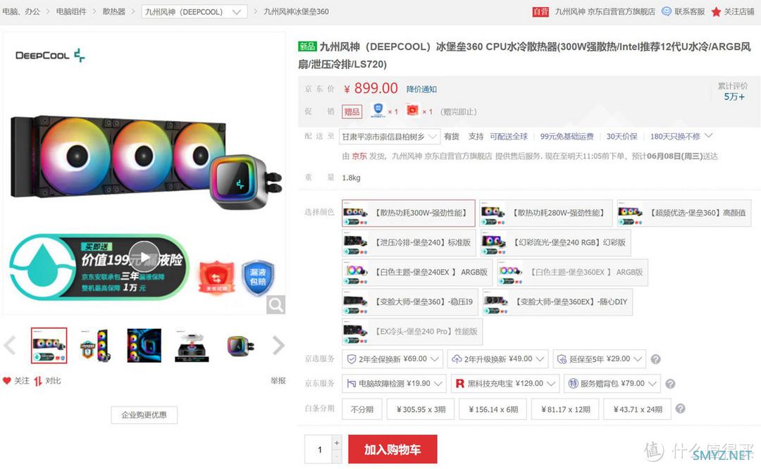
Task: Open the 黑科技充电宝 ¥129.00 dropdown
Action: (505, 384)
